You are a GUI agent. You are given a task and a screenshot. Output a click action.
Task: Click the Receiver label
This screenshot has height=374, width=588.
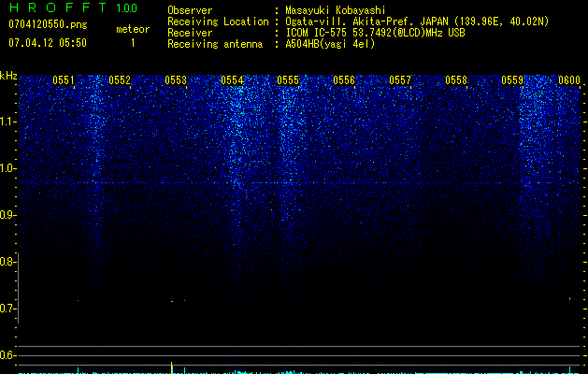click(x=190, y=33)
